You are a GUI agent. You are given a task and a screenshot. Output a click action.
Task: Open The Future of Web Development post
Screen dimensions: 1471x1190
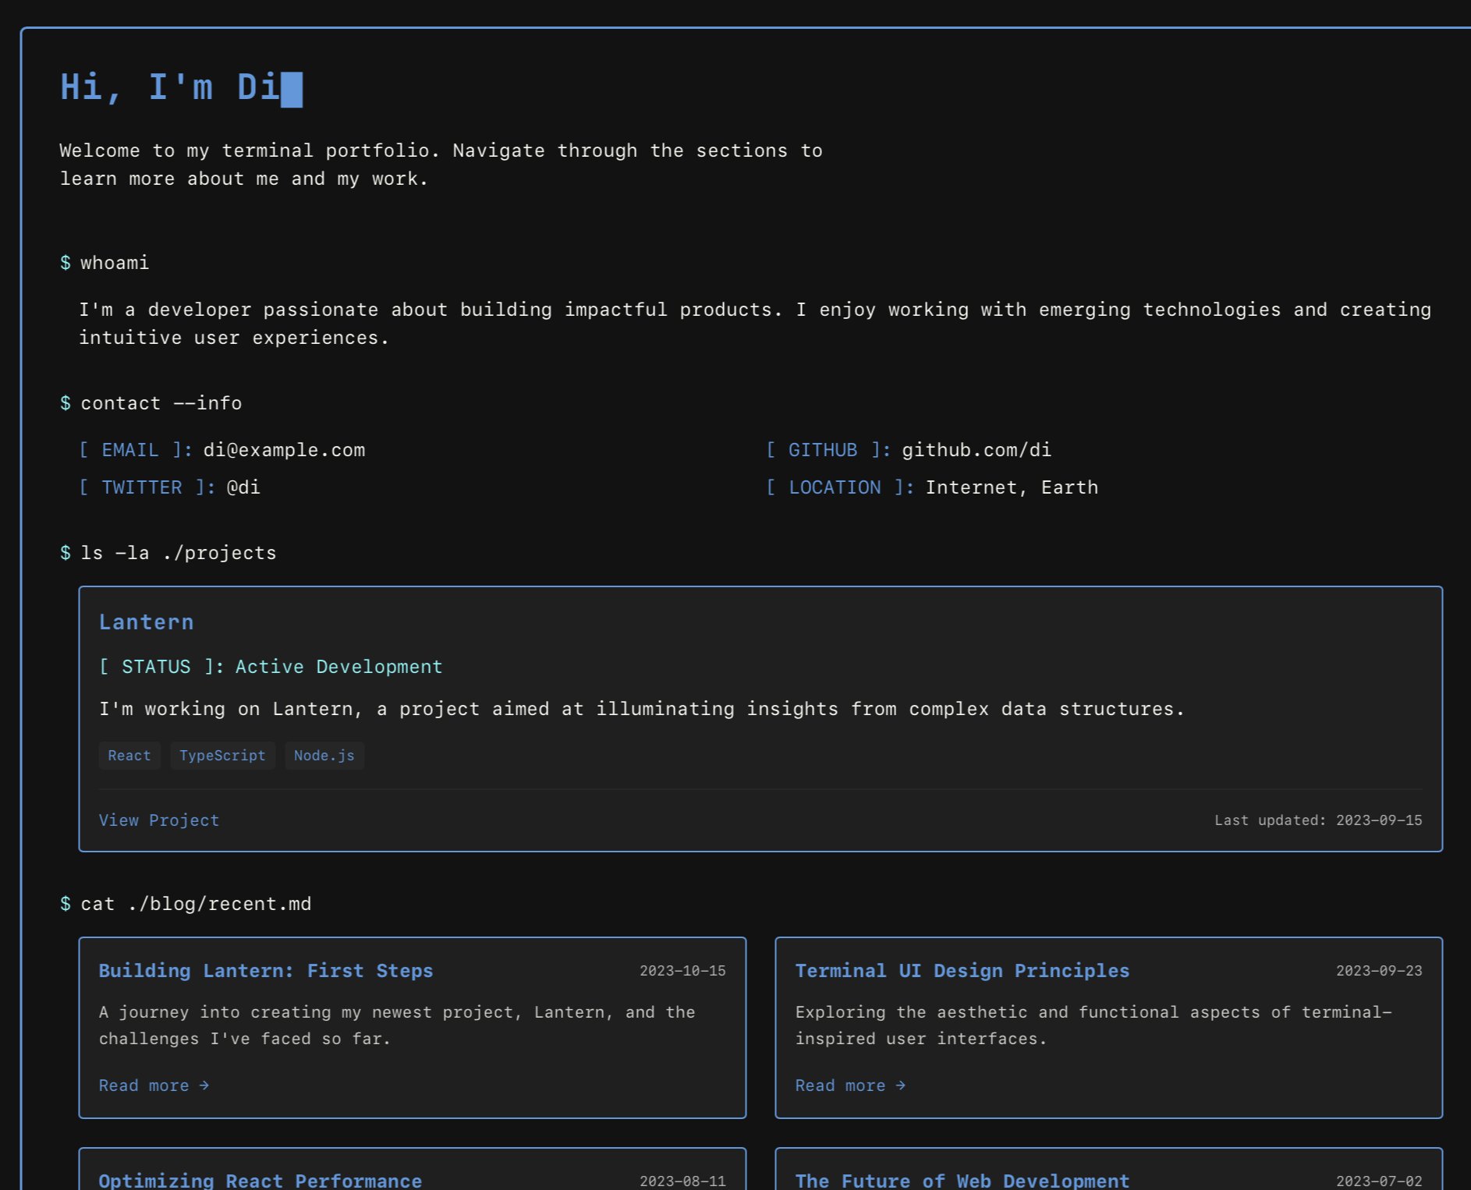click(962, 1181)
